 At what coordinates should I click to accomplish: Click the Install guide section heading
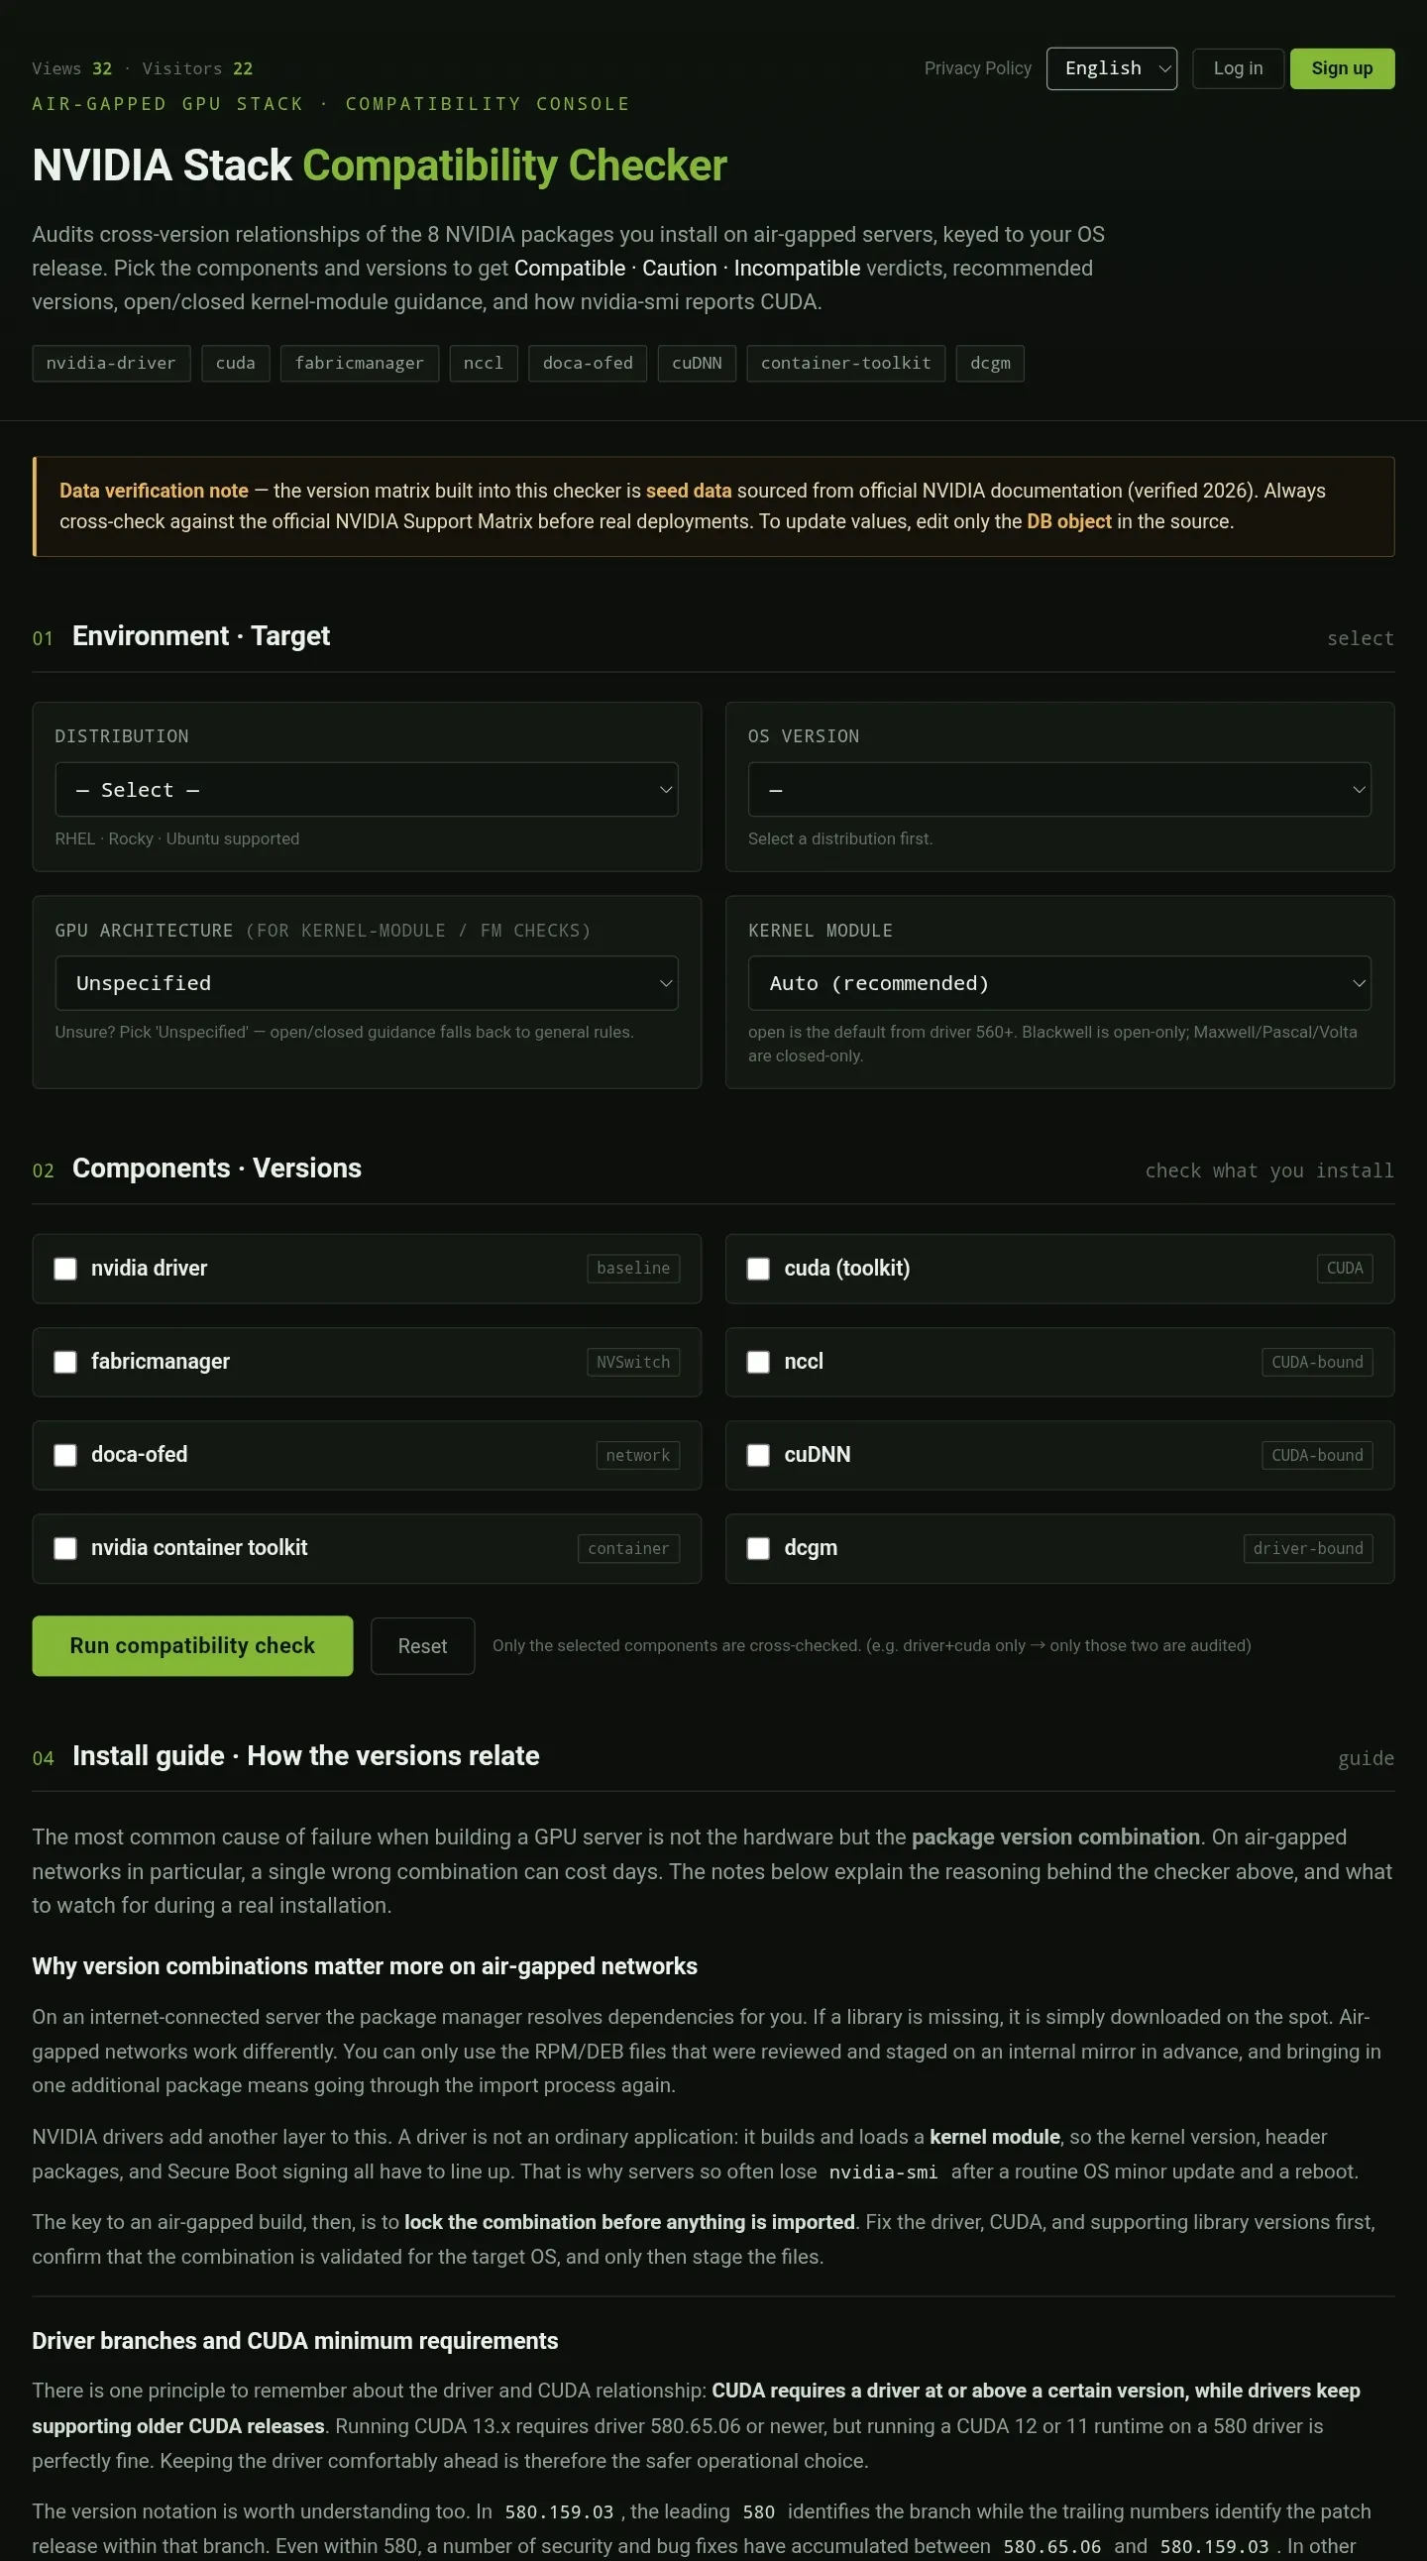click(x=306, y=1755)
